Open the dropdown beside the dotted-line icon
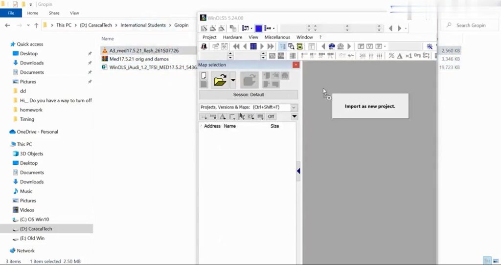 pos(273,28)
